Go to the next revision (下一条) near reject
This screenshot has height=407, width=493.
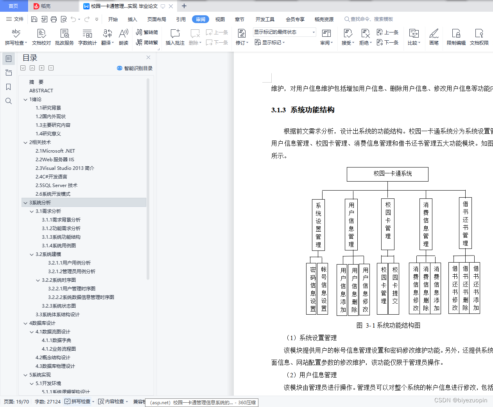(x=387, y=42)
